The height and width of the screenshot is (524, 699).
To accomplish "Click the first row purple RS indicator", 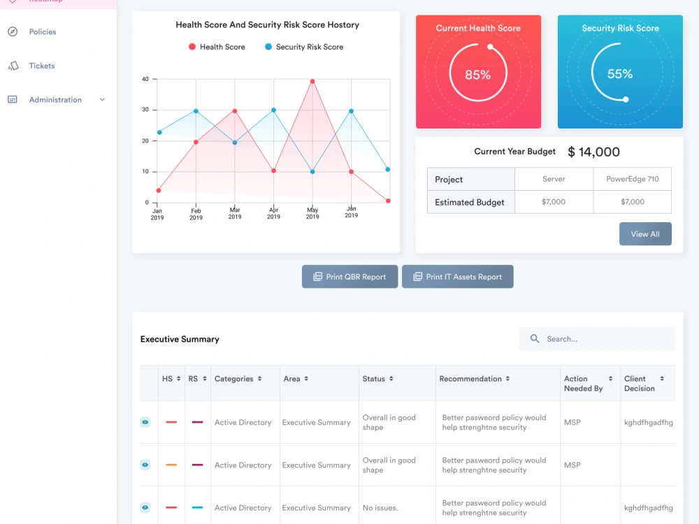I will pos(198,422).
